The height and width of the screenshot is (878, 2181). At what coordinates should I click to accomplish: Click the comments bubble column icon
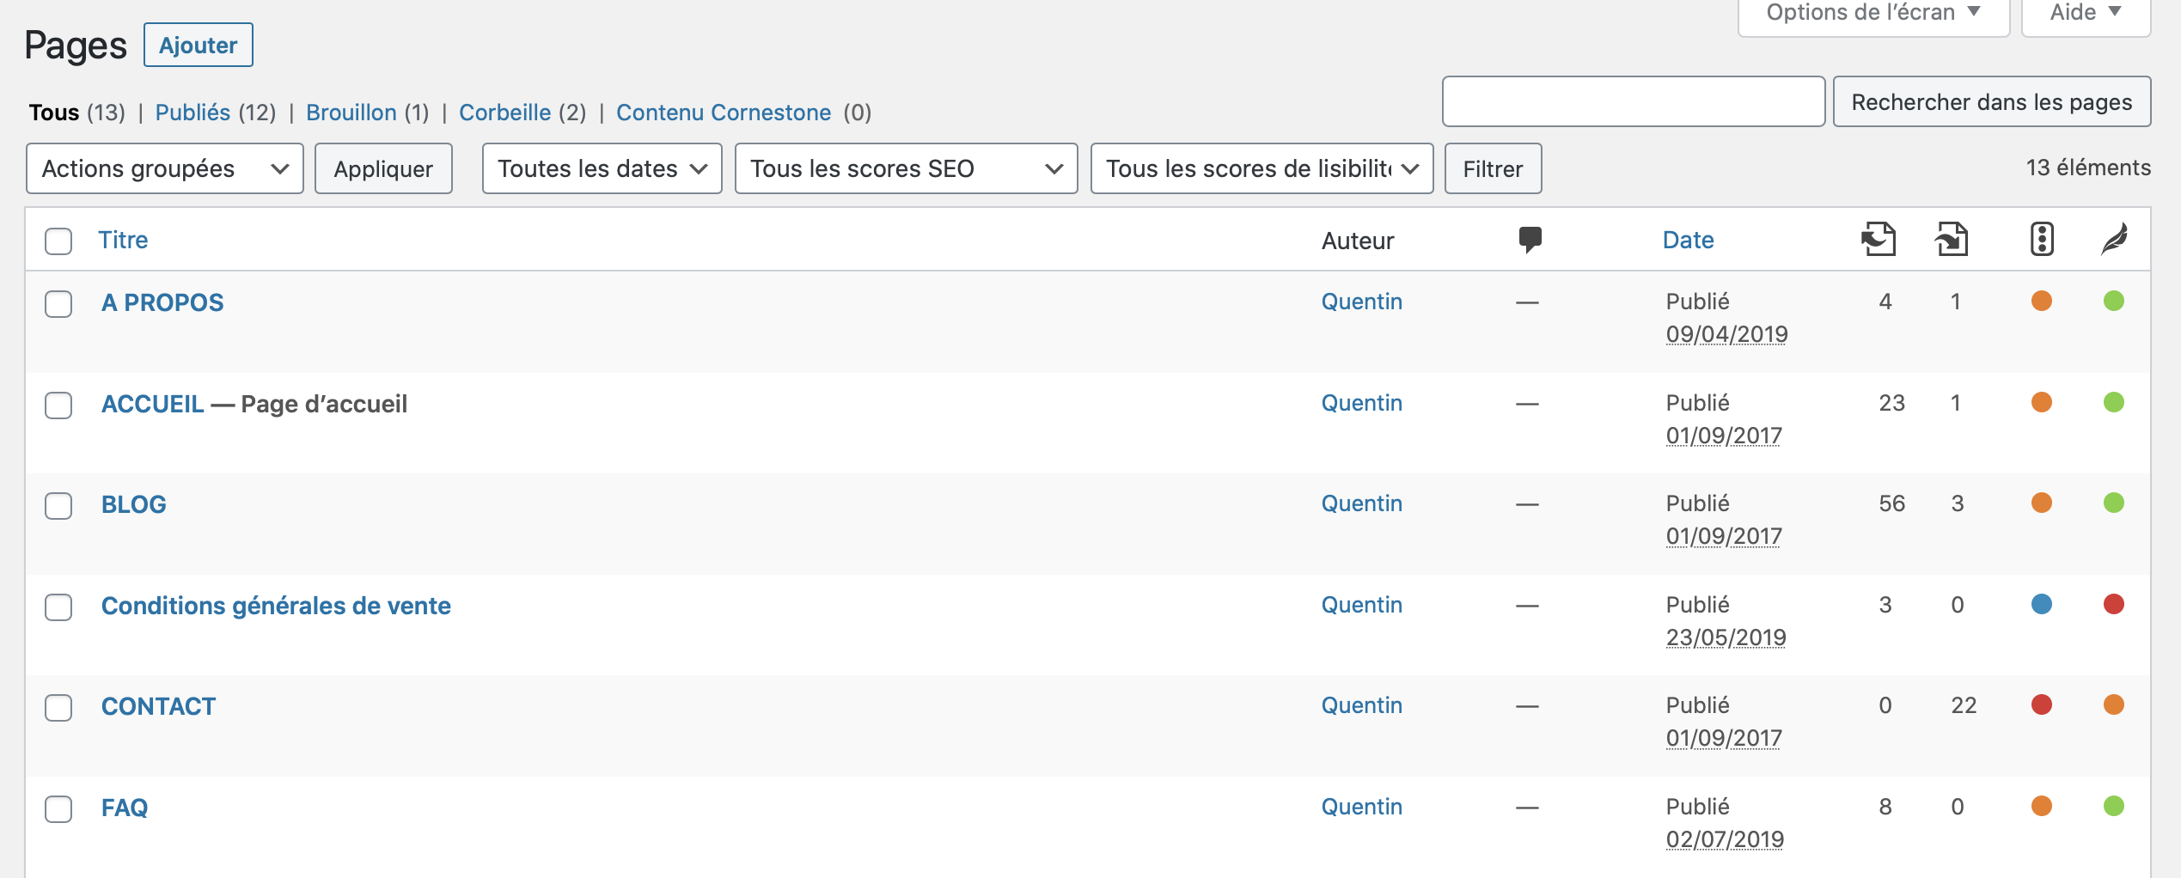pyautogui.click(x=1530, y=240)
